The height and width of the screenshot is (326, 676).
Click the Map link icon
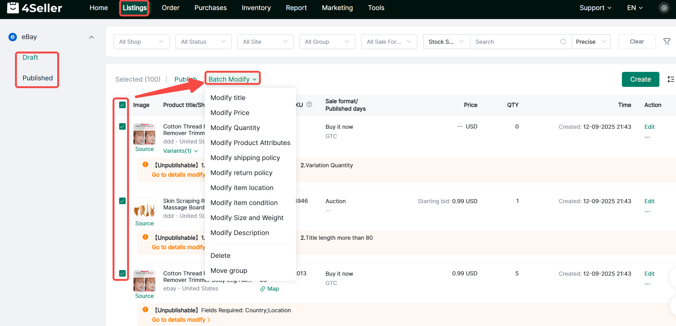[x=263, y=289]
